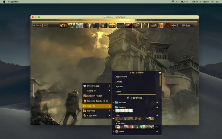The width and height of the screenshot is (222, 139).
Task: Click the eject icon beside Users drive
Action: (x=157, y=131)
